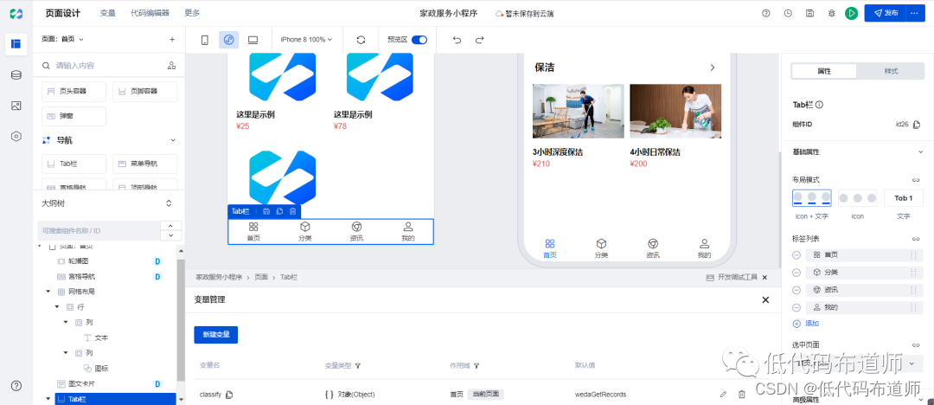Open the 变量 menu
Screen dimensions: 934x405
108,13
